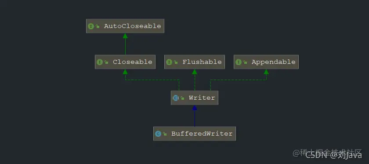Image resolution: width=369 pixels, height=164 pixels.
Task: Select the Writer class node
Action: (x=194, y=98)
